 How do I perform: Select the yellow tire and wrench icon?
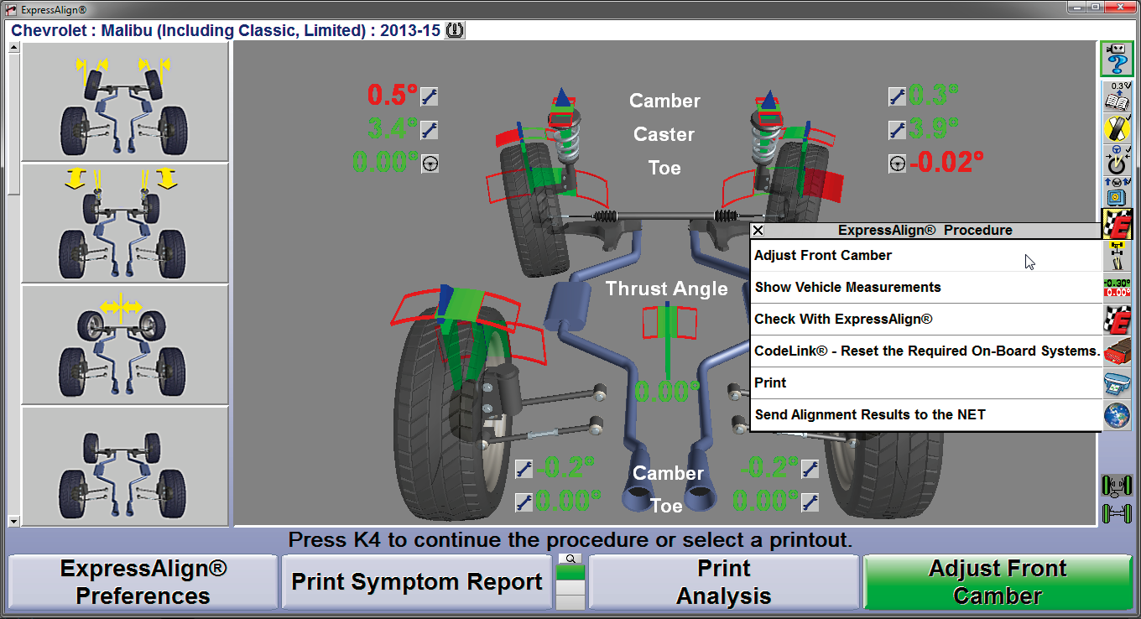pos(1116,128)
